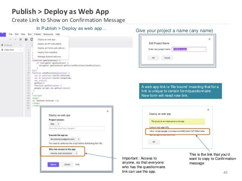Close the Edit Project Name dialog

point(209,39)
